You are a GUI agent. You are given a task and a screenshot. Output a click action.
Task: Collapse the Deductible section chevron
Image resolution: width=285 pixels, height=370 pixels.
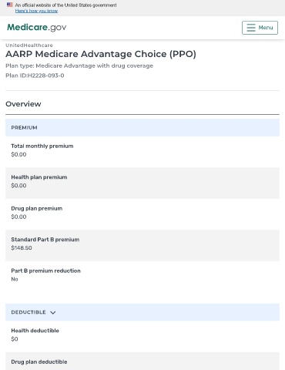pos(53,312)
